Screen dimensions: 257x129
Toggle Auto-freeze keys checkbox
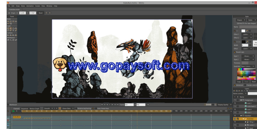(96, 108)
